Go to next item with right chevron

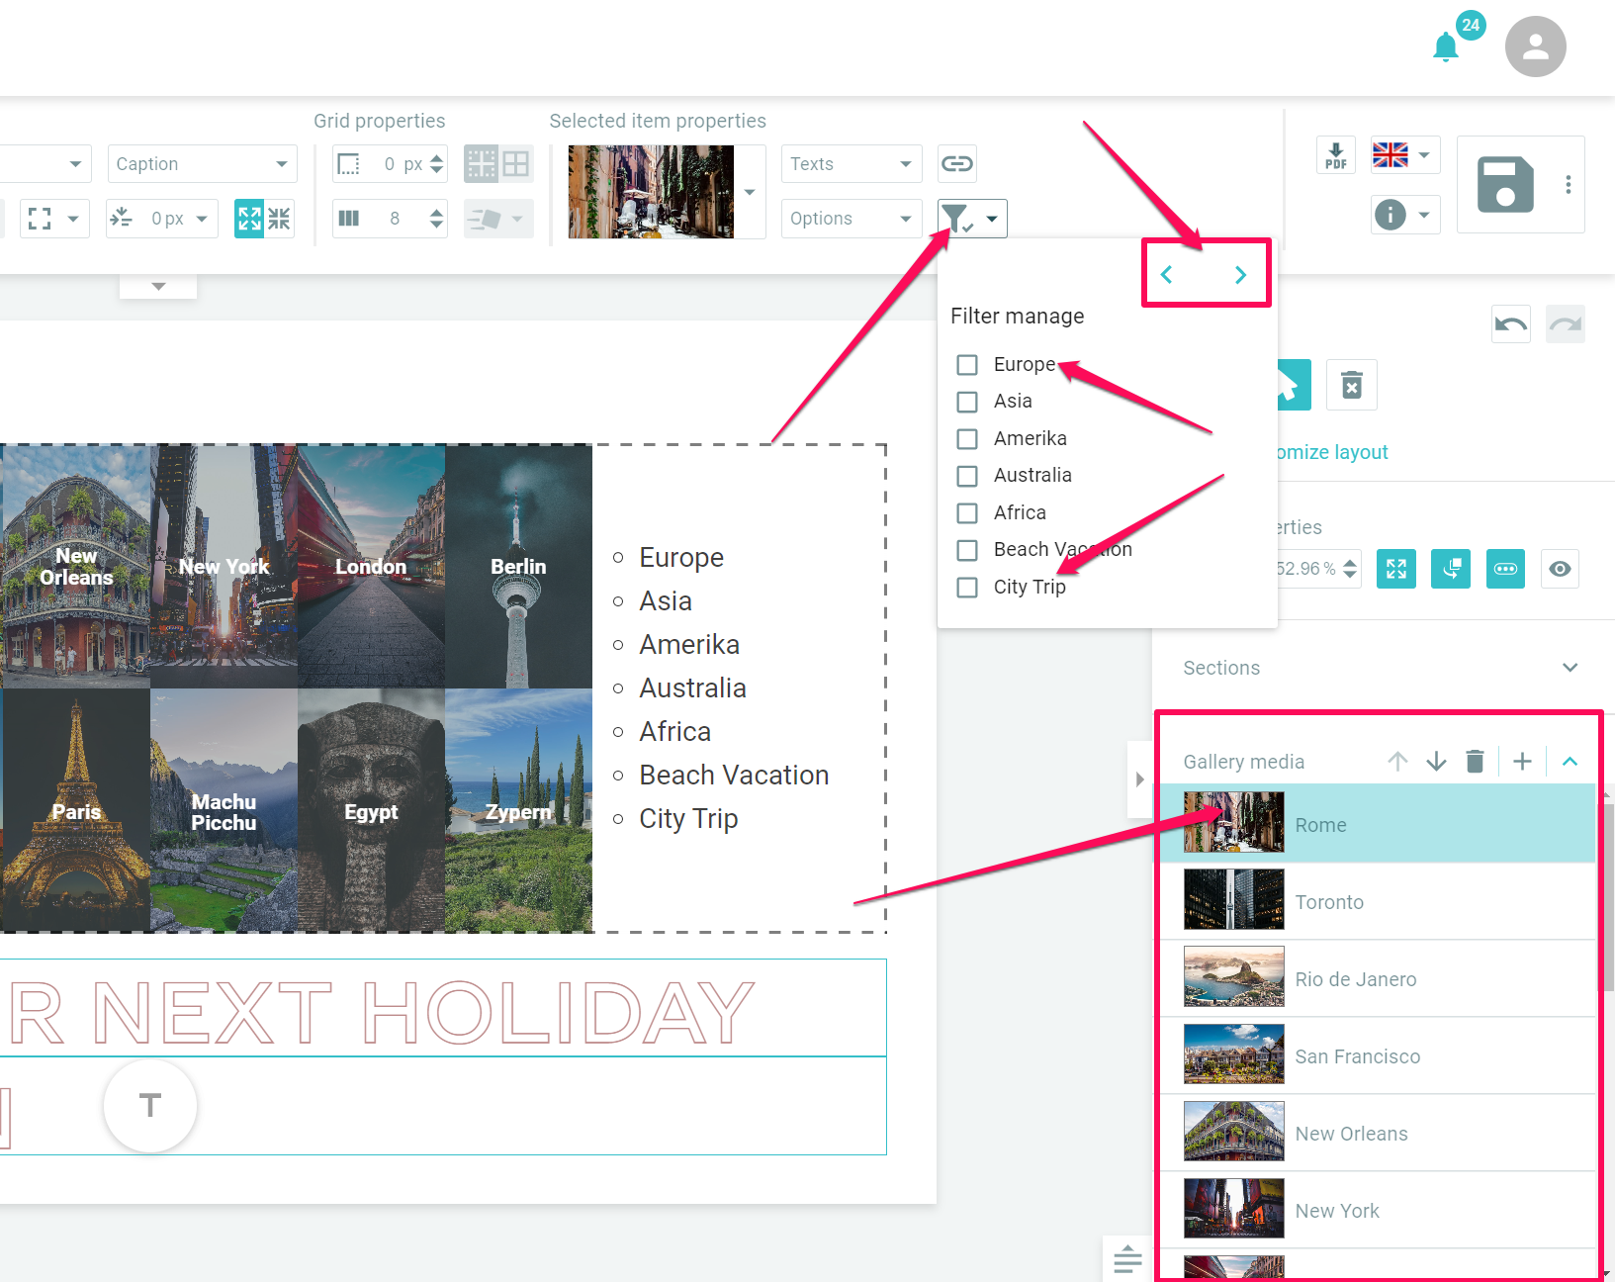pyautogui.click(x=1240, y=275)
